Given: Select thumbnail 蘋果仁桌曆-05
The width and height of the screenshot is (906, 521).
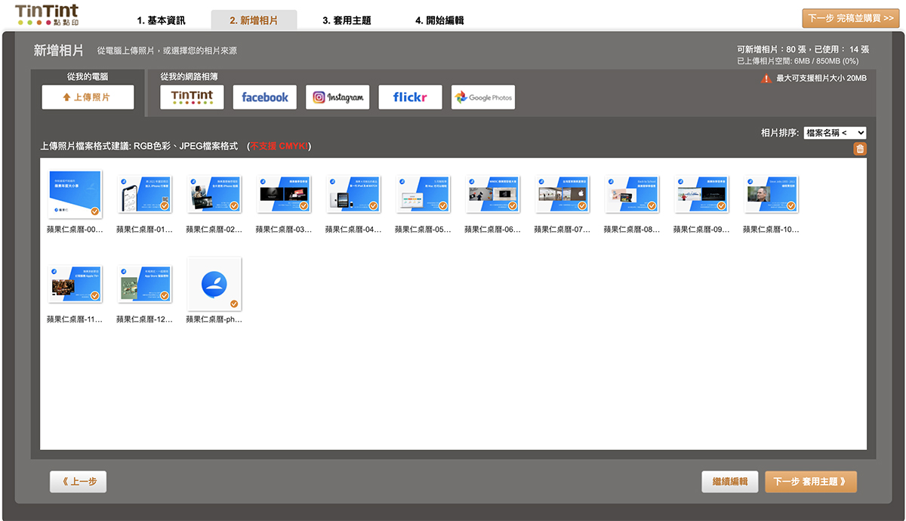Looking at the screenshot, I should click(x=422, y=193).
